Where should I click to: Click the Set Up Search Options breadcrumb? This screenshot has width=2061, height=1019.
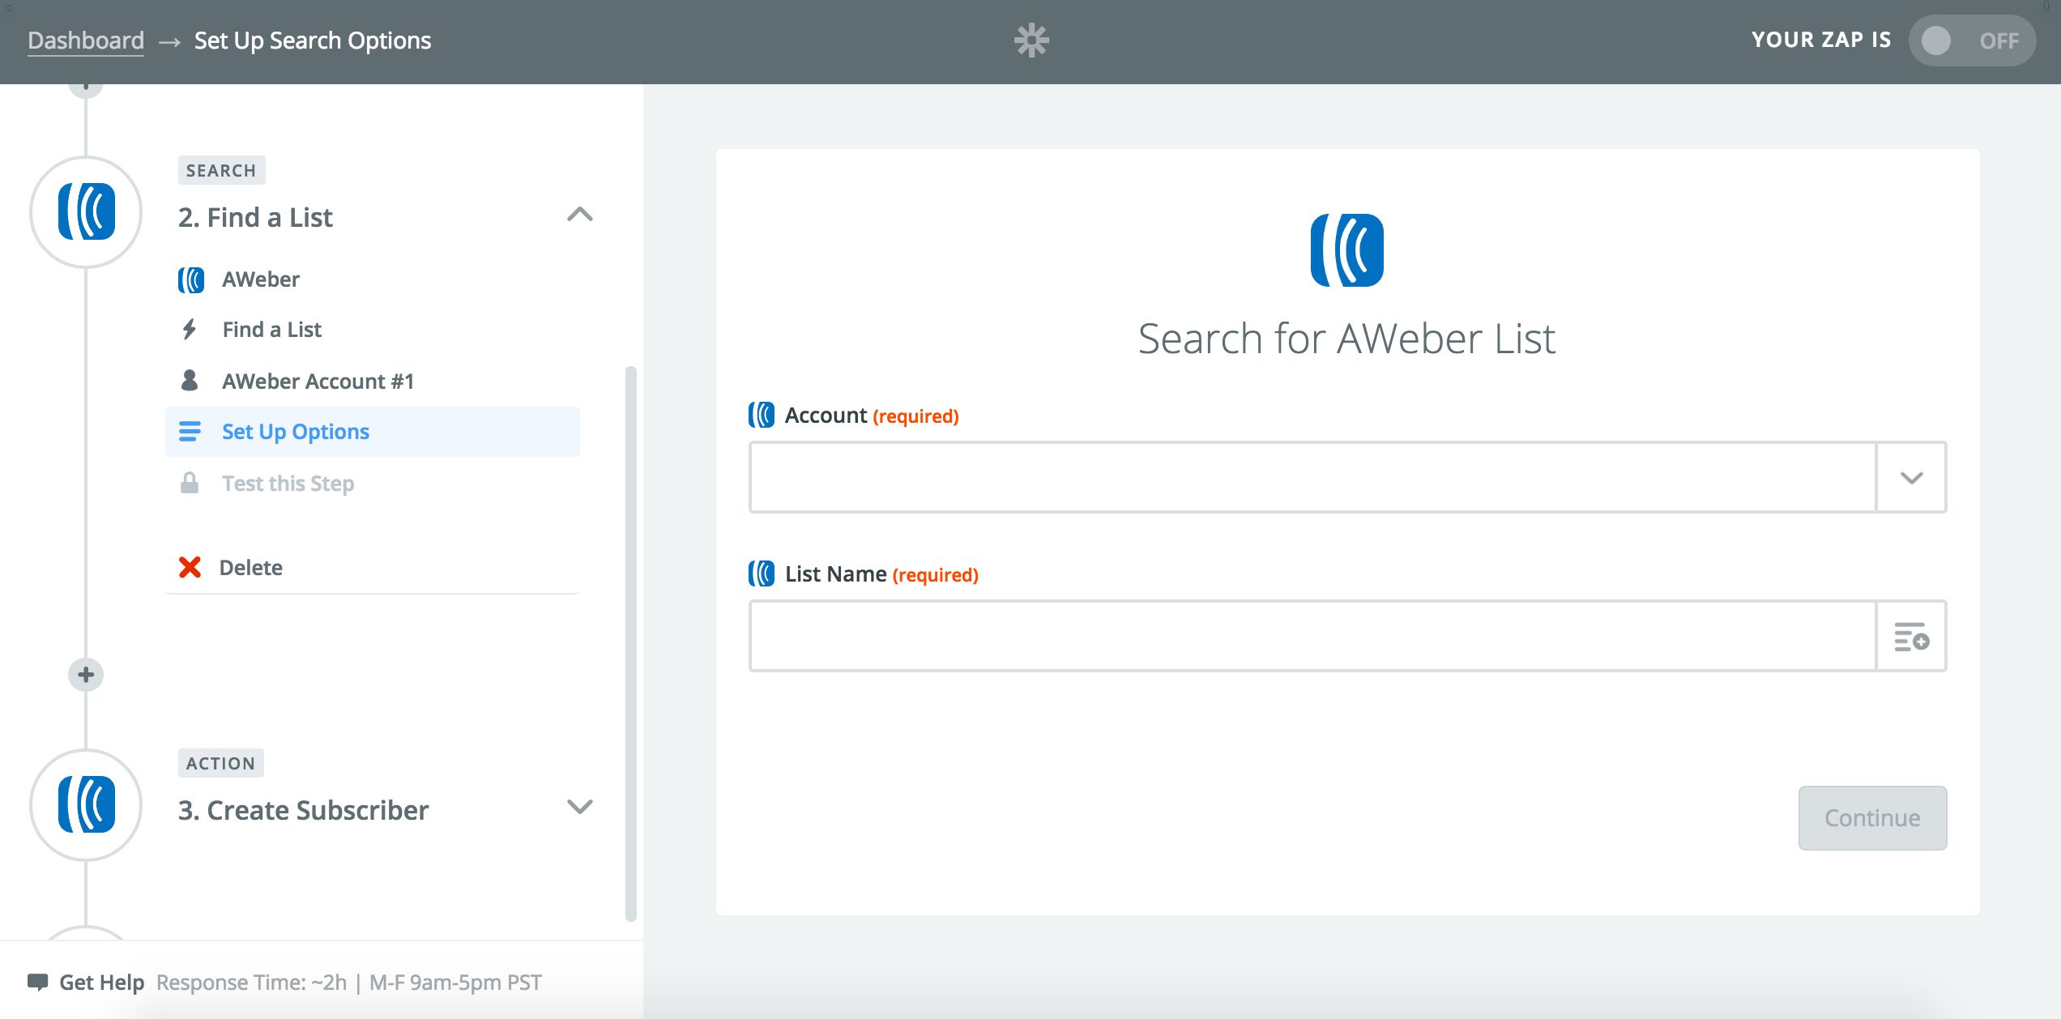click(313, 41)
